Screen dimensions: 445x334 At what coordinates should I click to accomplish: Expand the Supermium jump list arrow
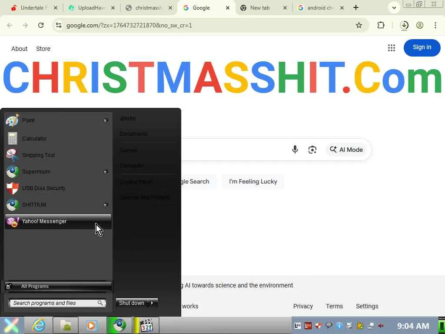(x=106, y=171)
